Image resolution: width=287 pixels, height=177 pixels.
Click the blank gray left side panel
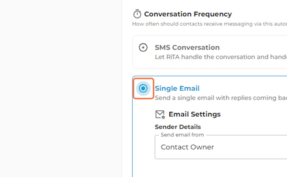pyautogui.click(x=61, y=88)
